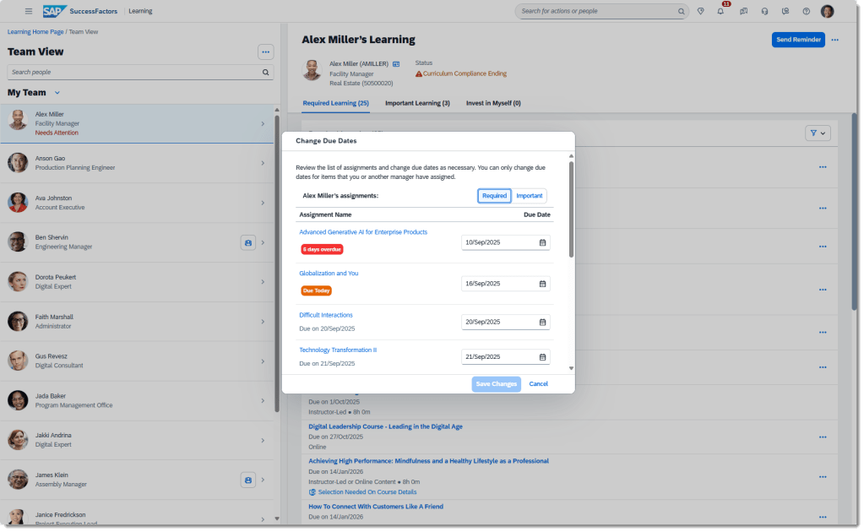The image size is (864, 532).
Task: Click the help question mark icon
Action: (806, 12)
